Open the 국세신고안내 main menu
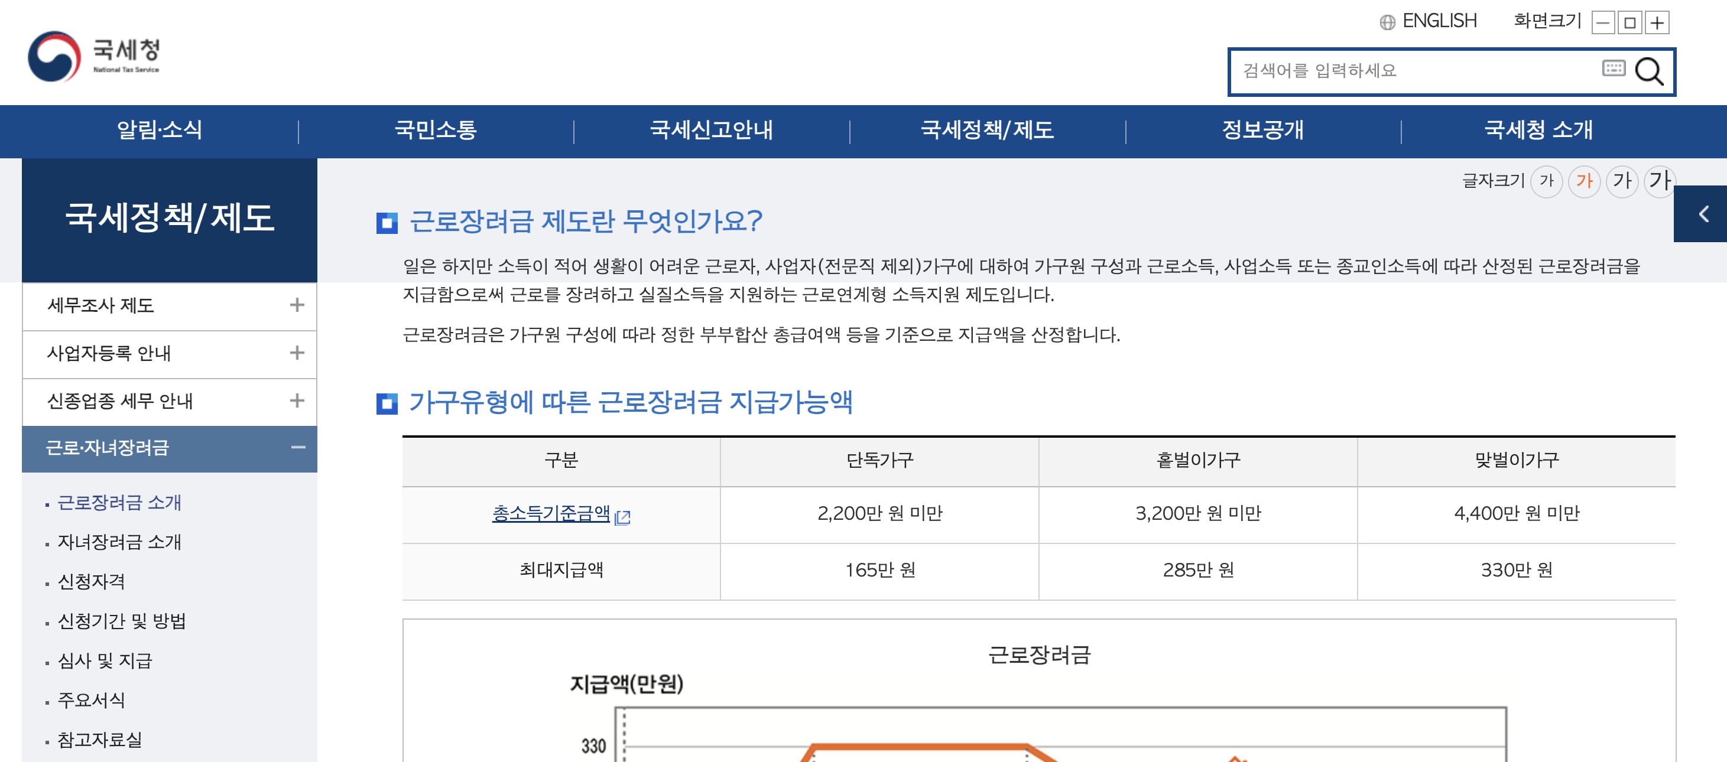This screenshot has height=762, width=1727. 712,130
